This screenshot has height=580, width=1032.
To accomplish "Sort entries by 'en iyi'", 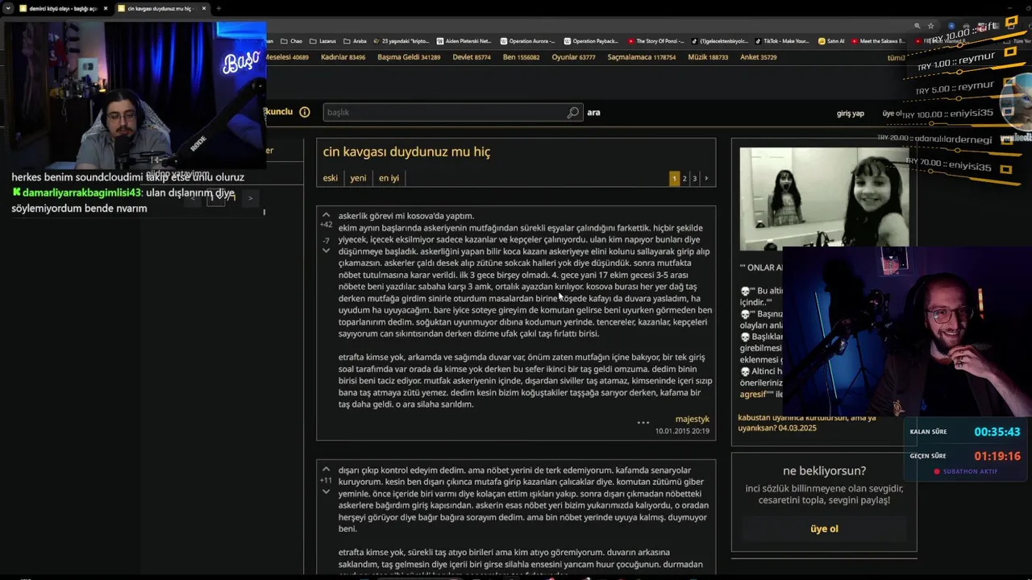I will 389,178.
